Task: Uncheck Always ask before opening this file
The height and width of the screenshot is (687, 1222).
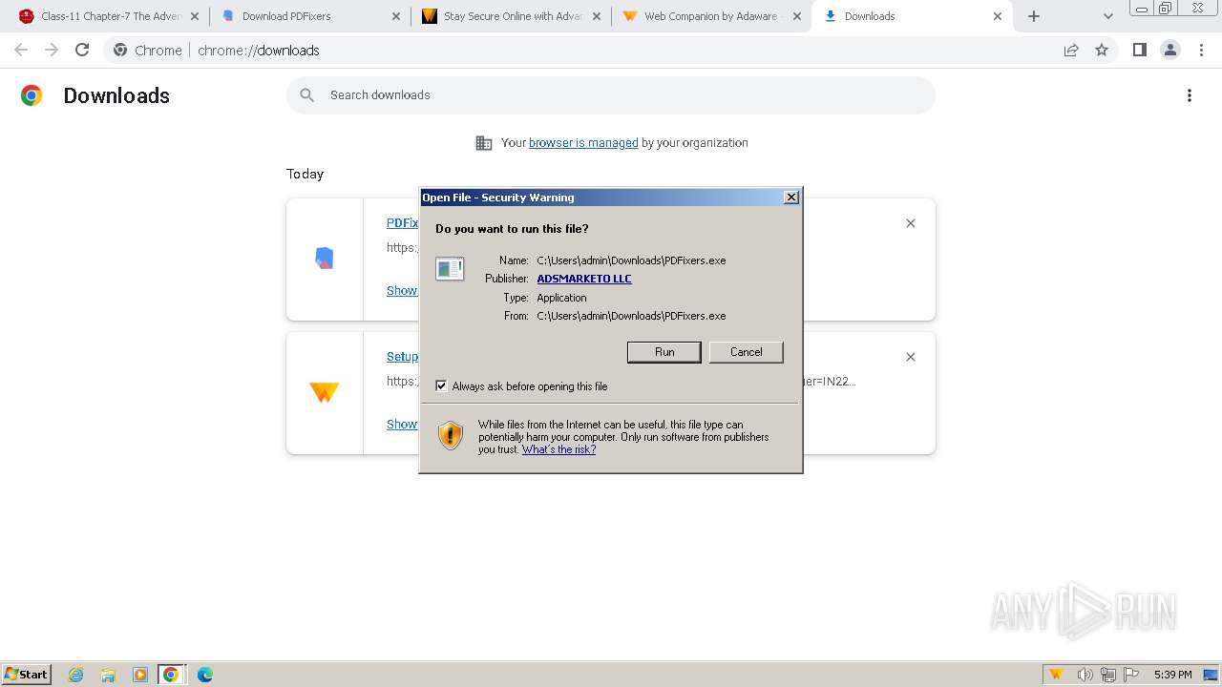Action: (441, 386)
